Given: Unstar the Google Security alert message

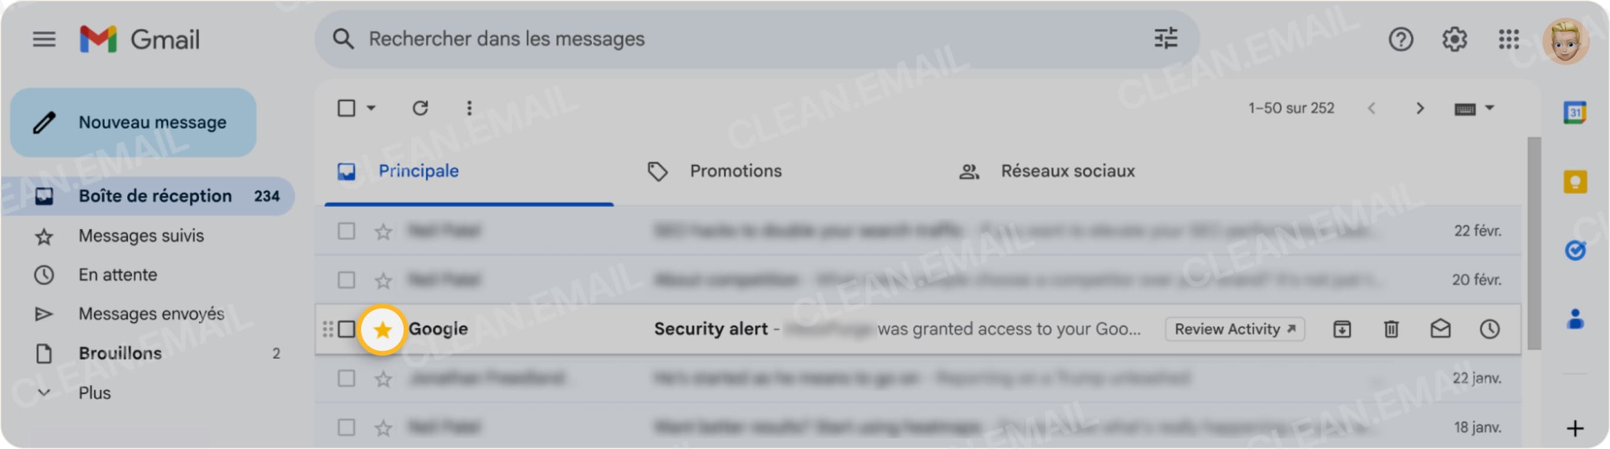Looking at the screenshot, I should 383,329.
